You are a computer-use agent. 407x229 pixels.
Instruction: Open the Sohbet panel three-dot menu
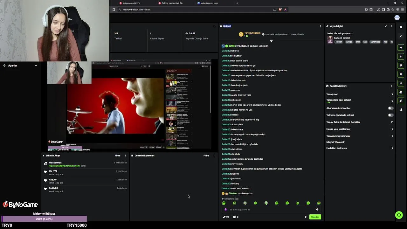point(320,26)
